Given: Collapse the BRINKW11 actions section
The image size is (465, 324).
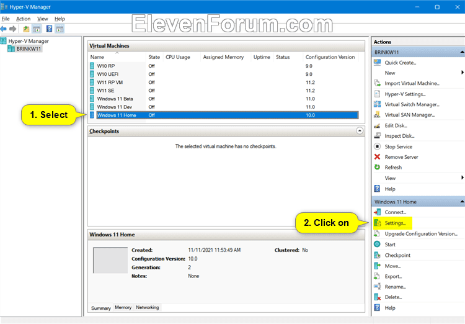Looking at the screenshot, I should 462,52.
